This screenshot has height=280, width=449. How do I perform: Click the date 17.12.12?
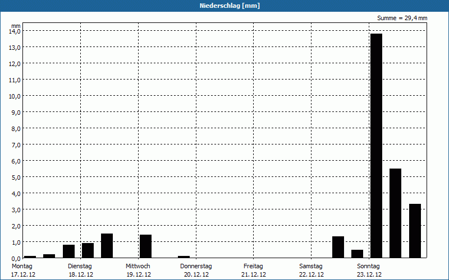point(23,274)
